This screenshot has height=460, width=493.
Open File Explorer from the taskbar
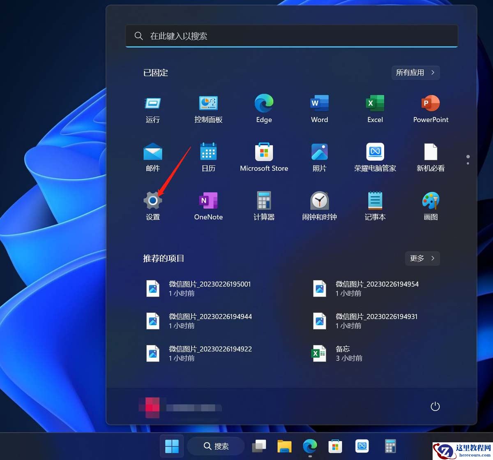(284, 446)
